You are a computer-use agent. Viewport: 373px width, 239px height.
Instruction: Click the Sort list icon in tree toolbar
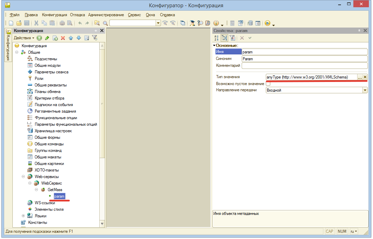coord(87,38)
